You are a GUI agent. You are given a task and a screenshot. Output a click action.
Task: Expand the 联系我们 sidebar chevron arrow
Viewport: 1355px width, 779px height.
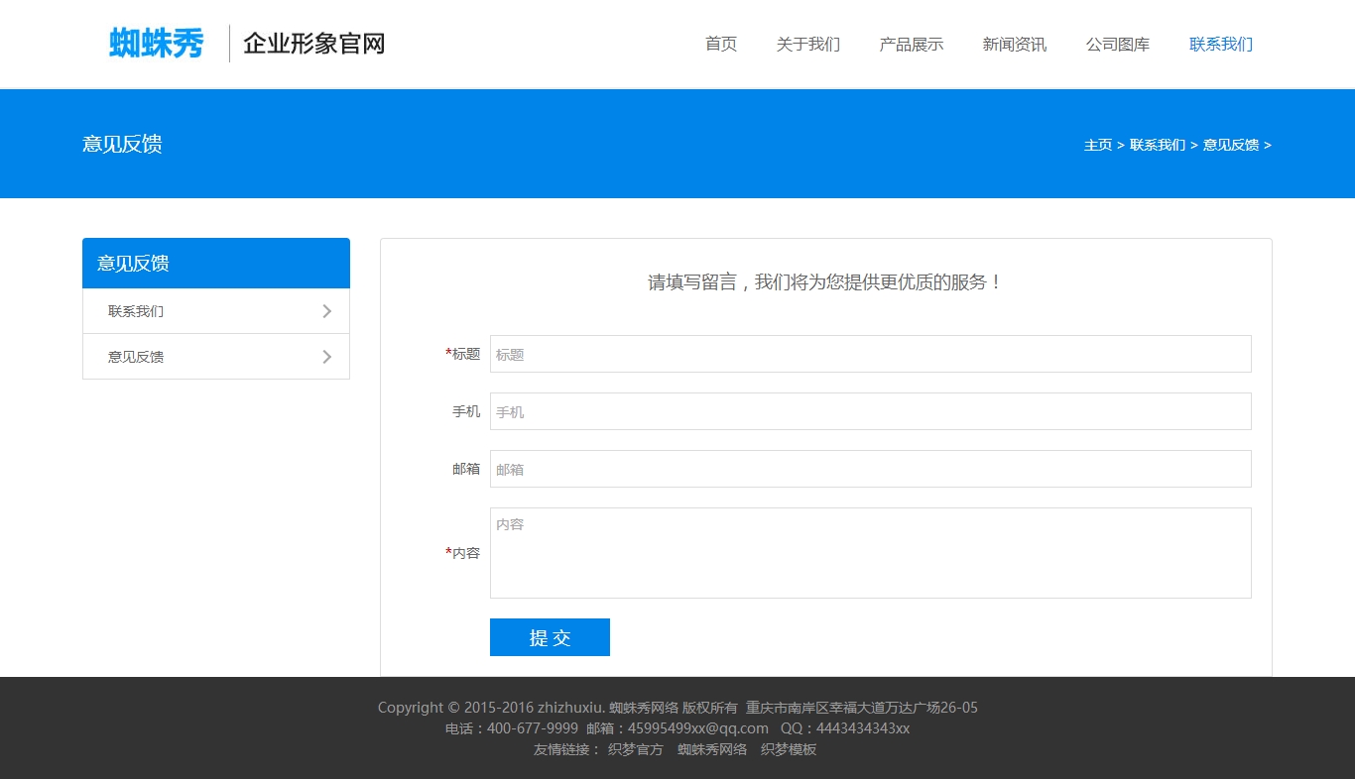point(327,311)
